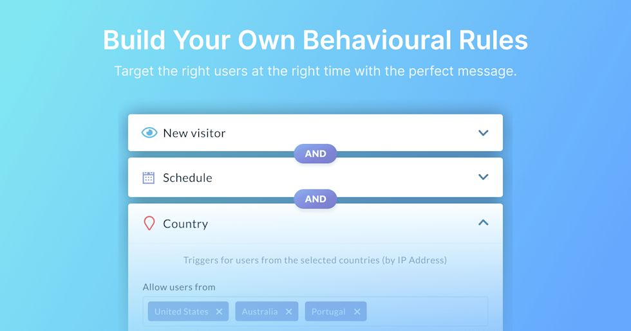631x331 pixels.
Task: Select the Australia tag label
Action: coord(259,312)
